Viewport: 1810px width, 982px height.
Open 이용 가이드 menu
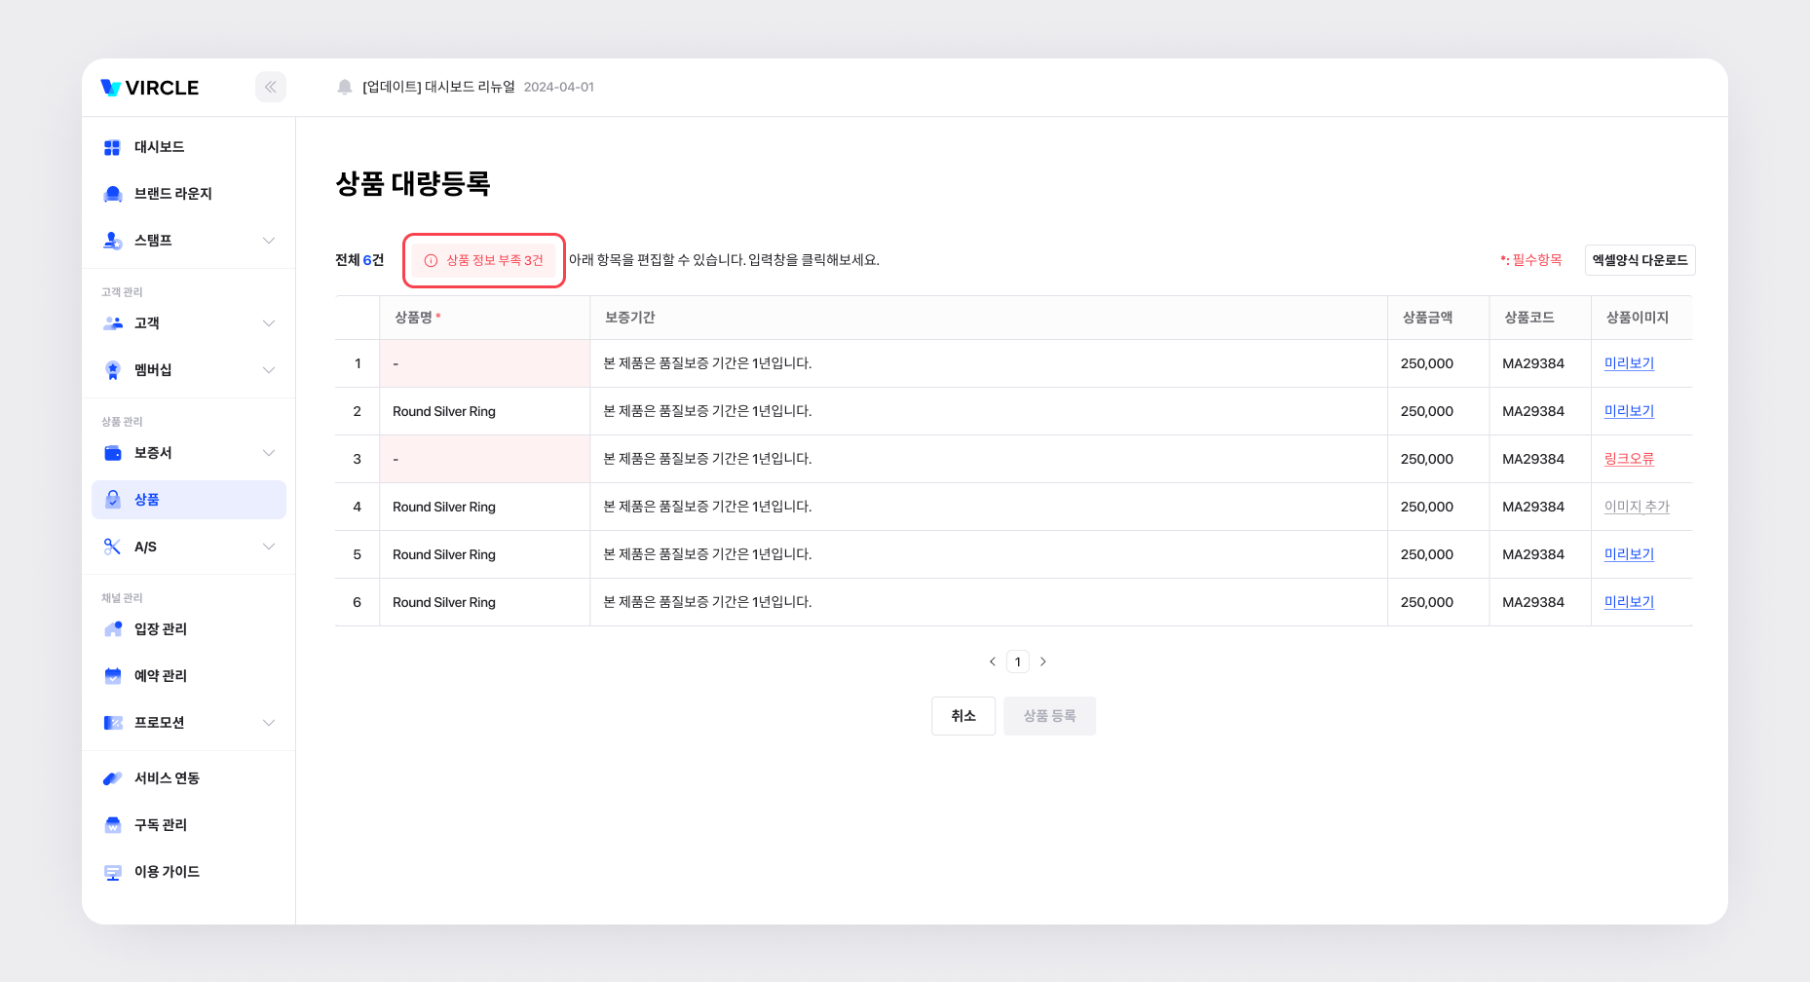coord(189,872)
